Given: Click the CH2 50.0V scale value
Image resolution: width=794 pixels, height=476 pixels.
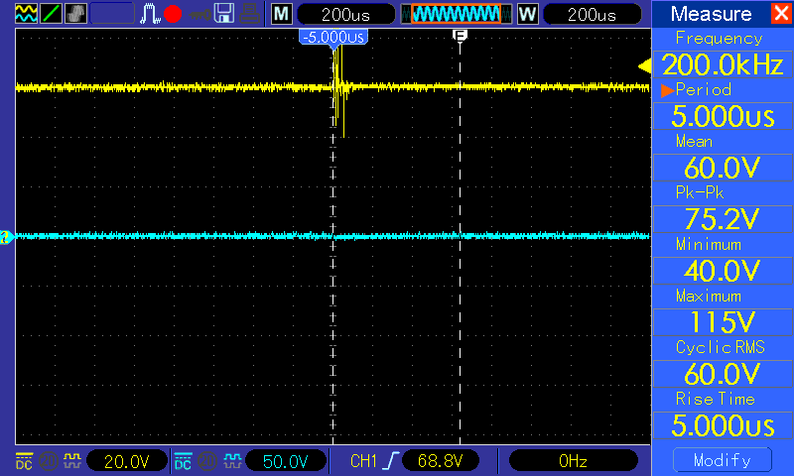Looking at the screenshot, I should [x=286, y=461].
